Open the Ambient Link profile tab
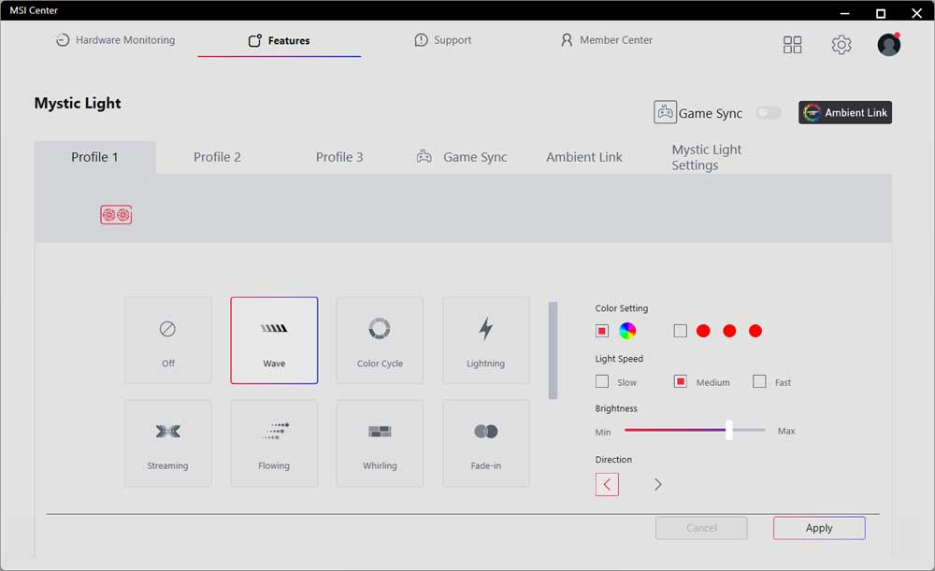Screen dimensions: 935x571 584,157
